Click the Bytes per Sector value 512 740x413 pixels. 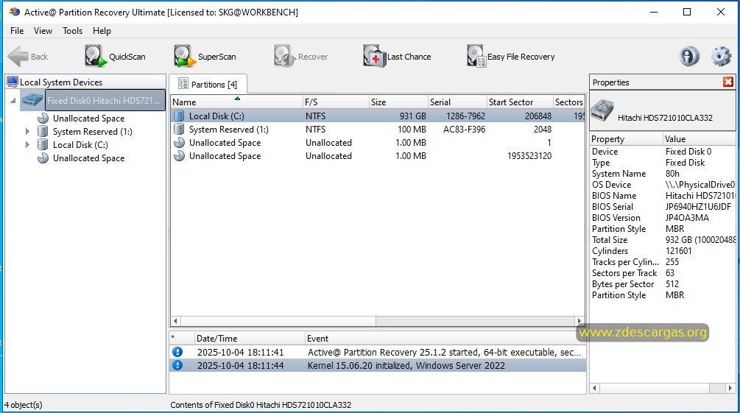(672, 283)
